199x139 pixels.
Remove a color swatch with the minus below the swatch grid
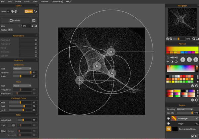click(196, 86)
